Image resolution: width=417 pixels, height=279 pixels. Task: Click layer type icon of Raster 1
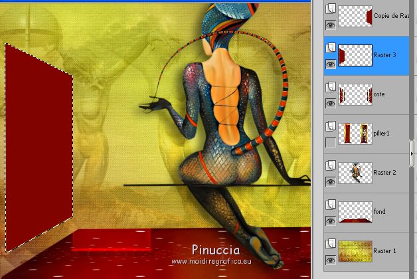tap(331, 243)
